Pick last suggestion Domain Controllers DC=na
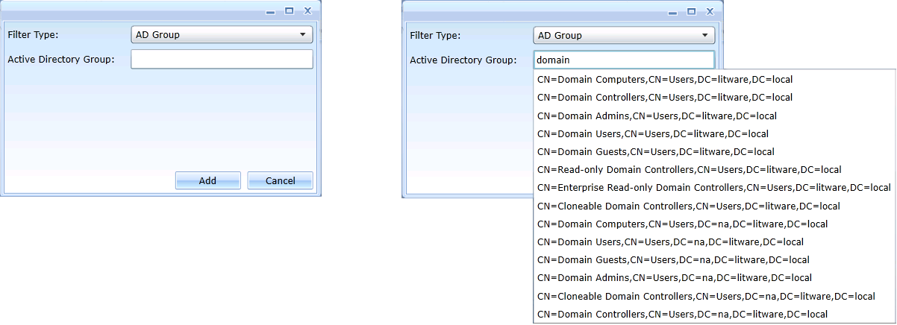The image size is (897, 325). (x=682, y=315)
